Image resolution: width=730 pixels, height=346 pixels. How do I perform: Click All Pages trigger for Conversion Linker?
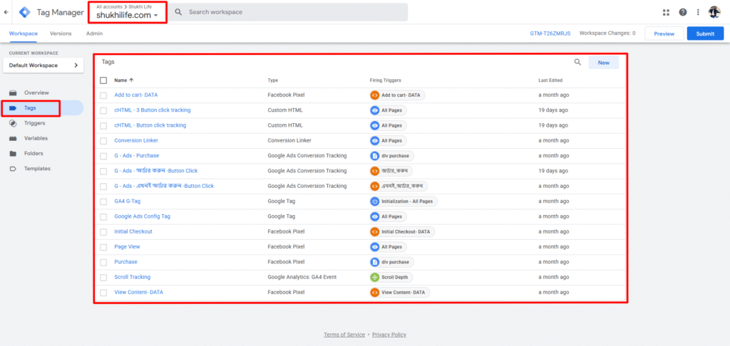coord(388,140)
